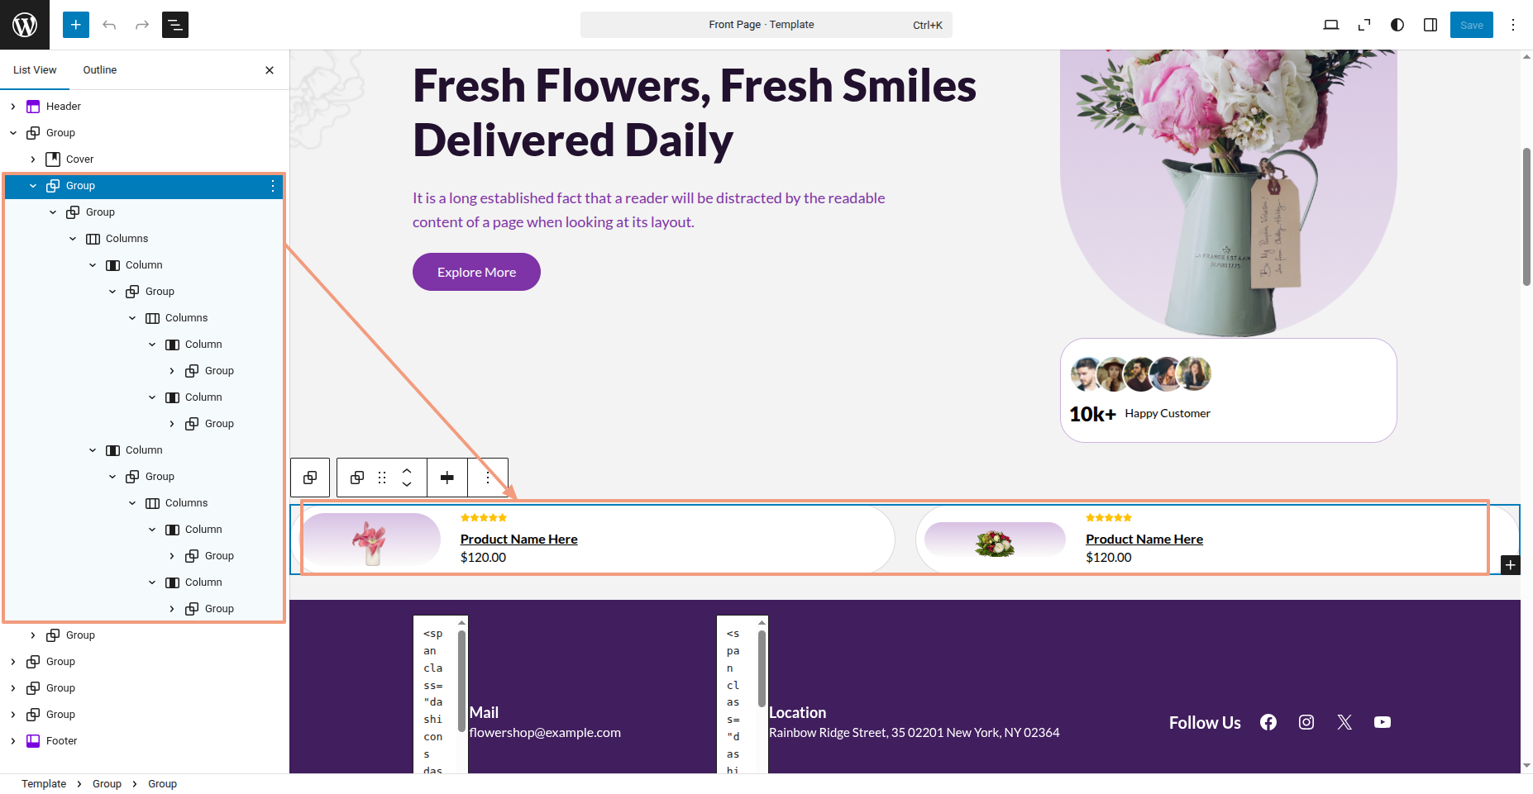
Task: Click the WordPress logo icon
Action: [x=25, y=25]
